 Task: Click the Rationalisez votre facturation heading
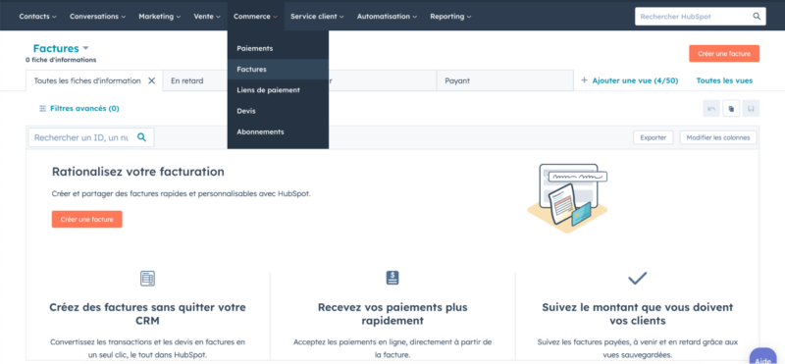point(138,172)
